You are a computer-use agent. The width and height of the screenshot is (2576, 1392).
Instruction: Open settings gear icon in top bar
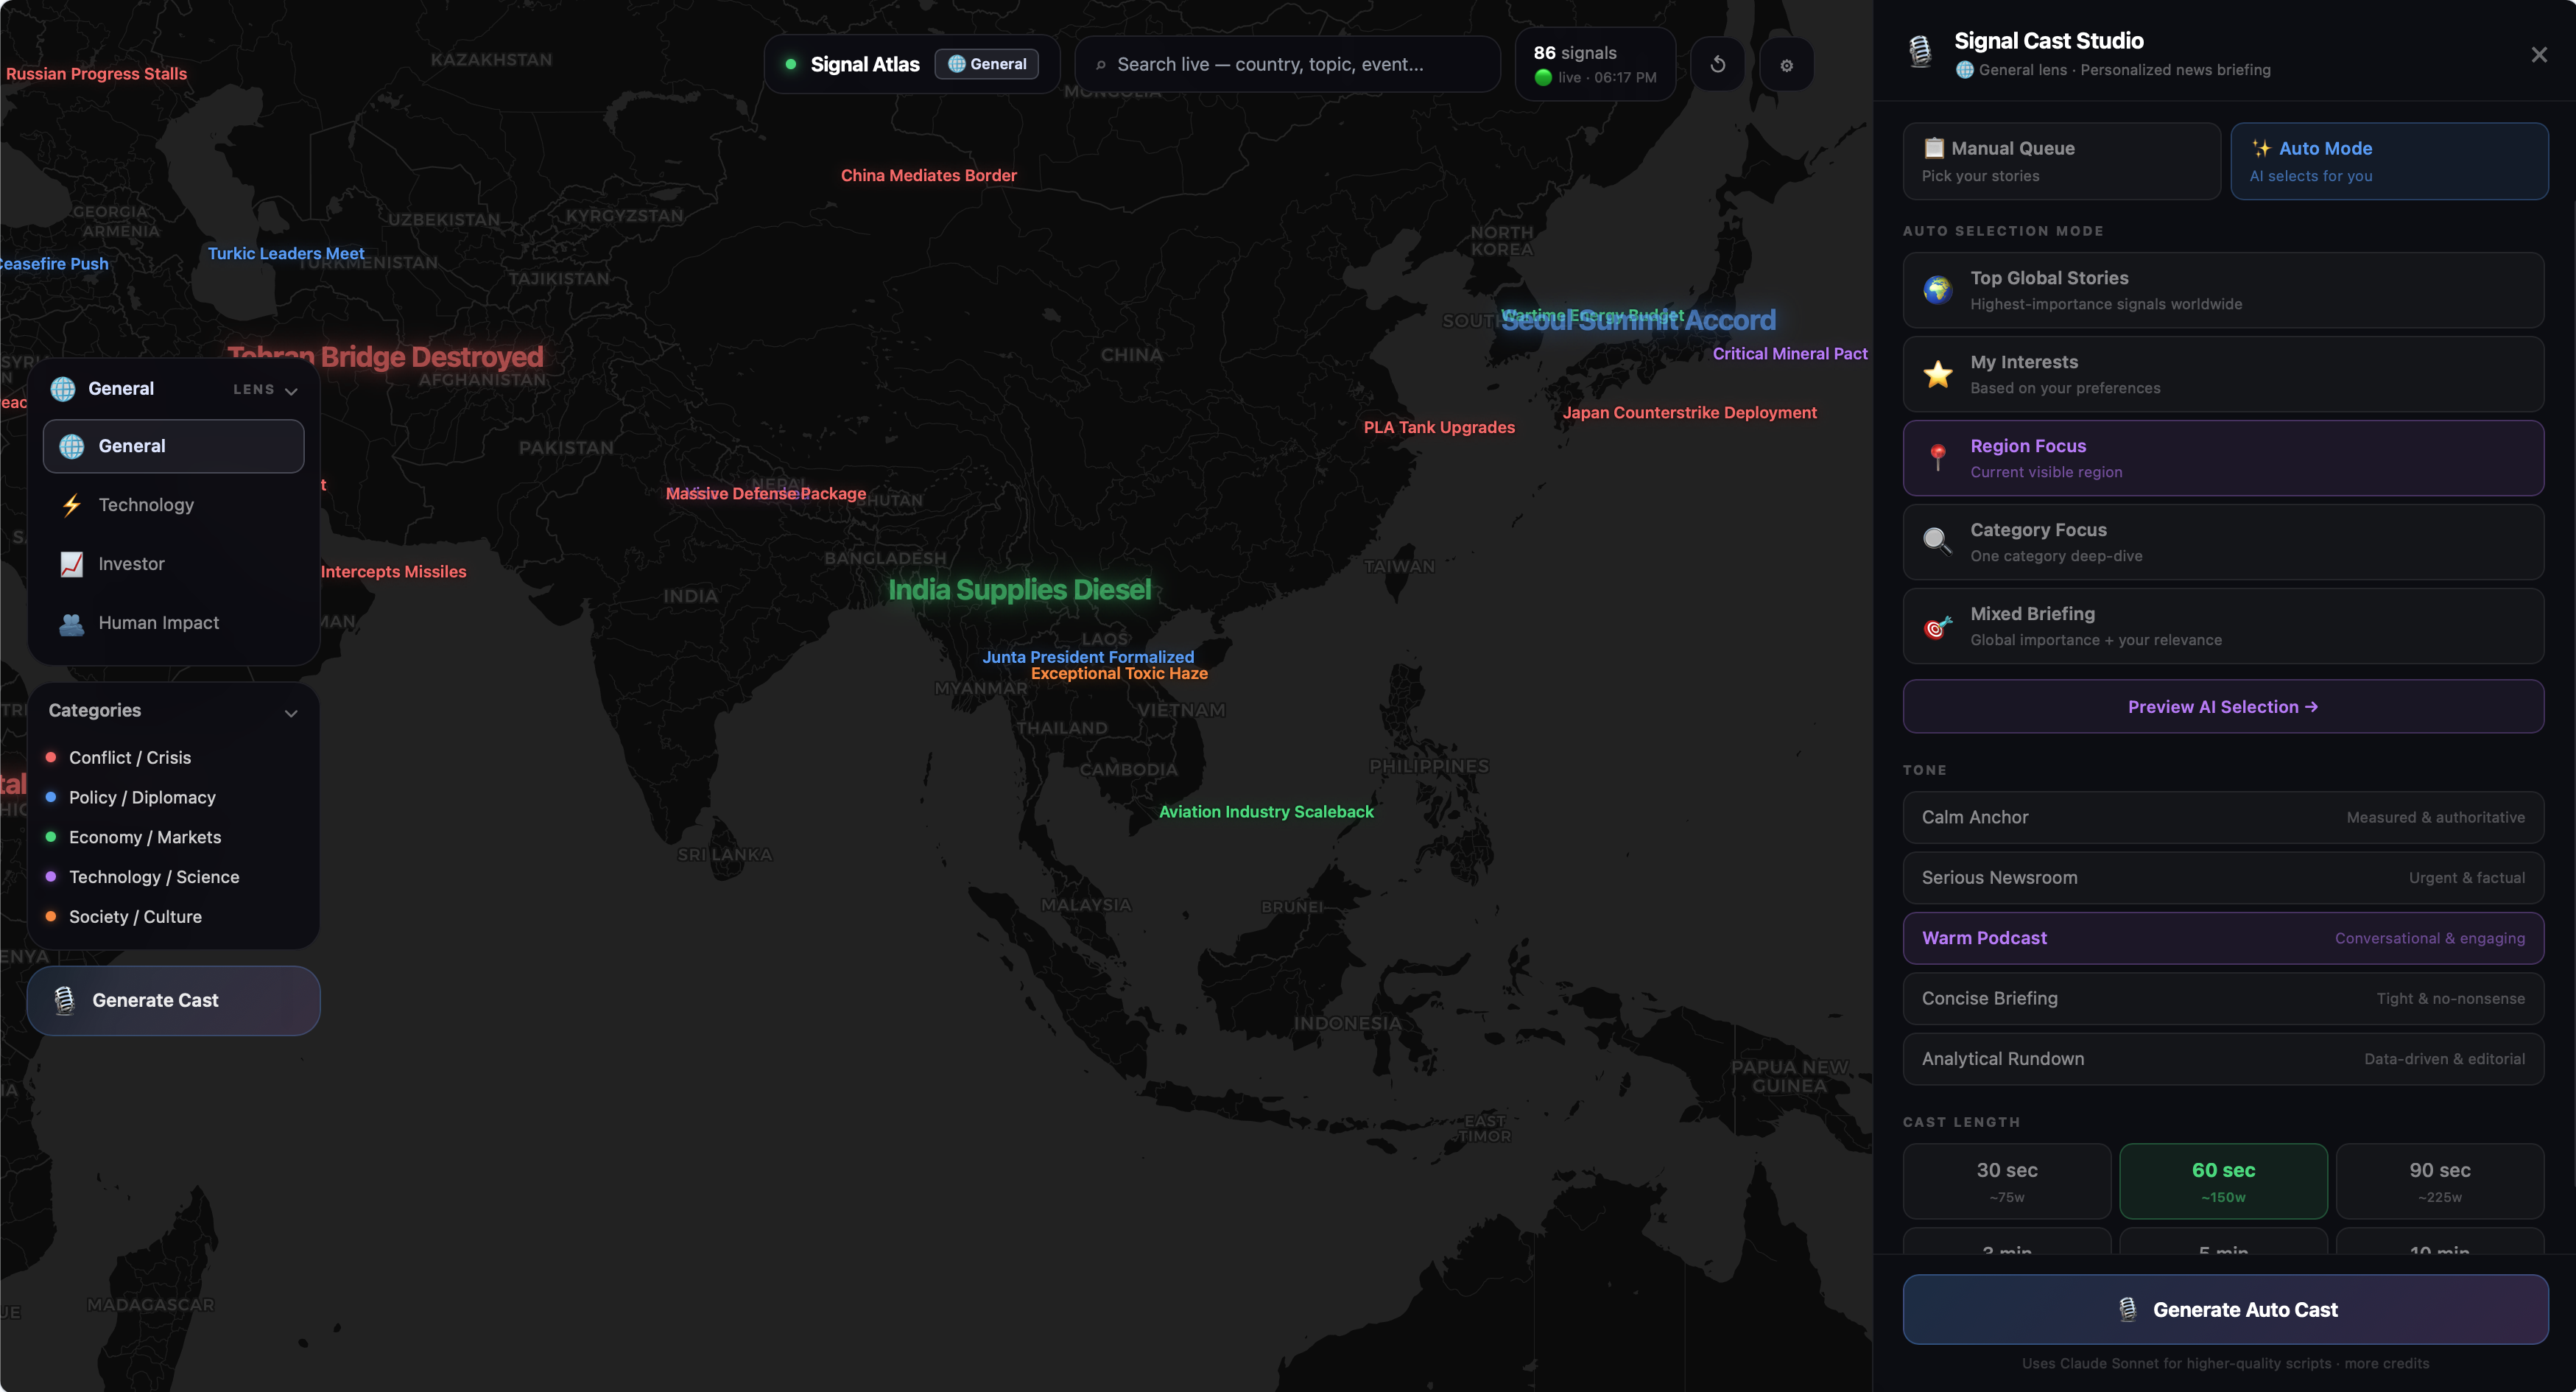(x=1786, y=65)
